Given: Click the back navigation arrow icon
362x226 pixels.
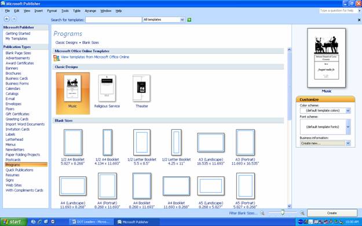Looking at the screenshot, I should (x=7, y=19).
